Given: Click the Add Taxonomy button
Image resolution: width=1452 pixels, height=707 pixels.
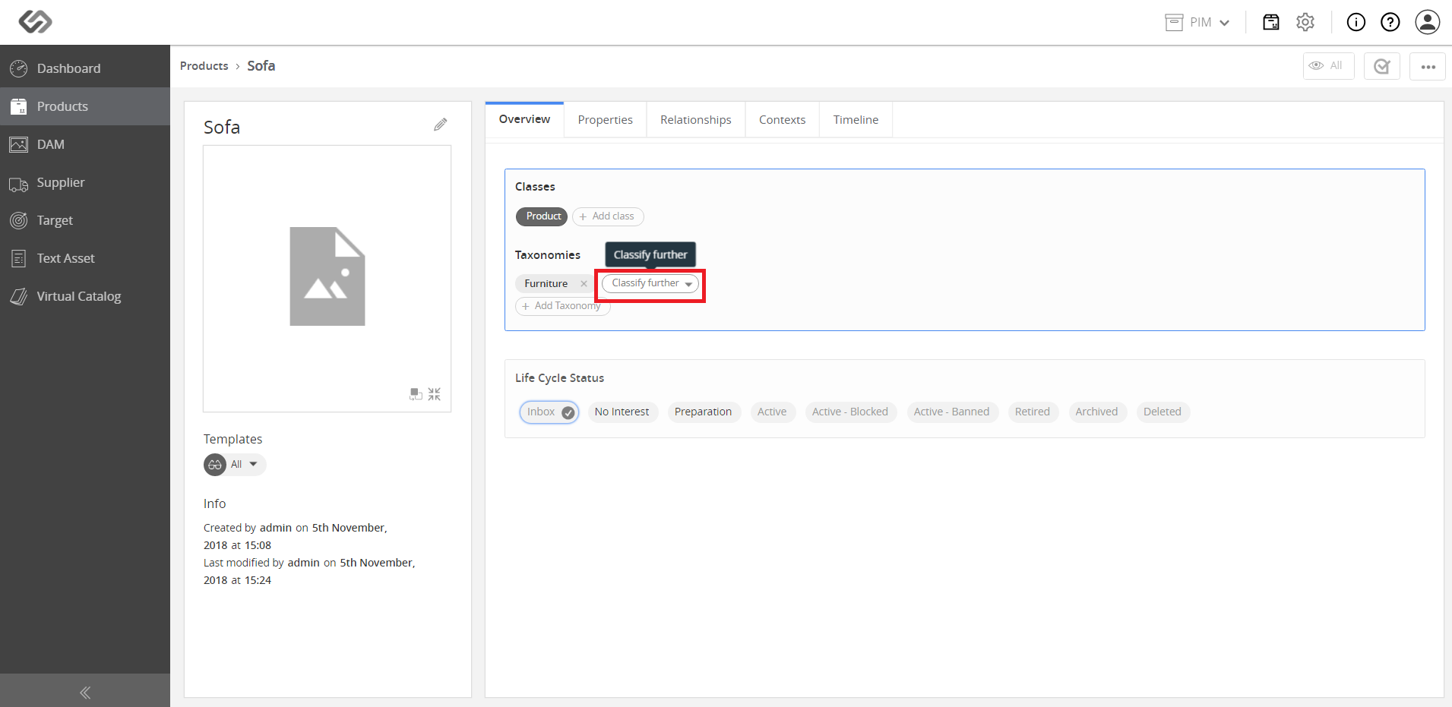Looking at the screenshot, I should point(563,306).
